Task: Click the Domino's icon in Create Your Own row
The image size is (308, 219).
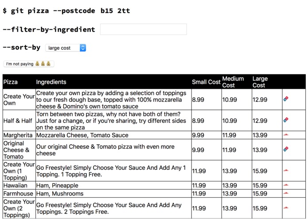Action: click(286, 99)
